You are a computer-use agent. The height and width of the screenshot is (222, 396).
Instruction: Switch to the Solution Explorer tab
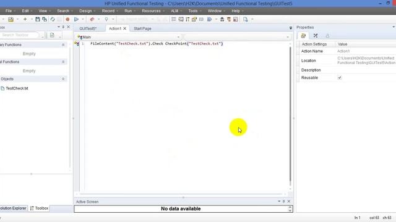point(13,208)
